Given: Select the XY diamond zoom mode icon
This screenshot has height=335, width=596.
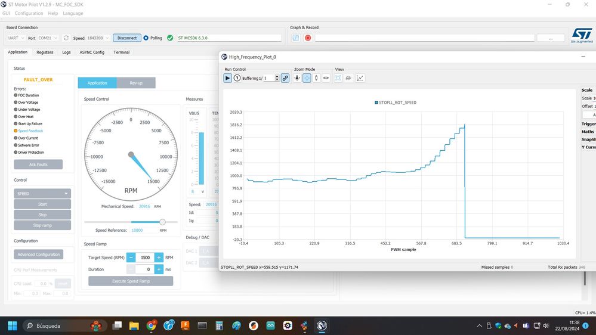Looking at the screenshot, I should point(307,78).
